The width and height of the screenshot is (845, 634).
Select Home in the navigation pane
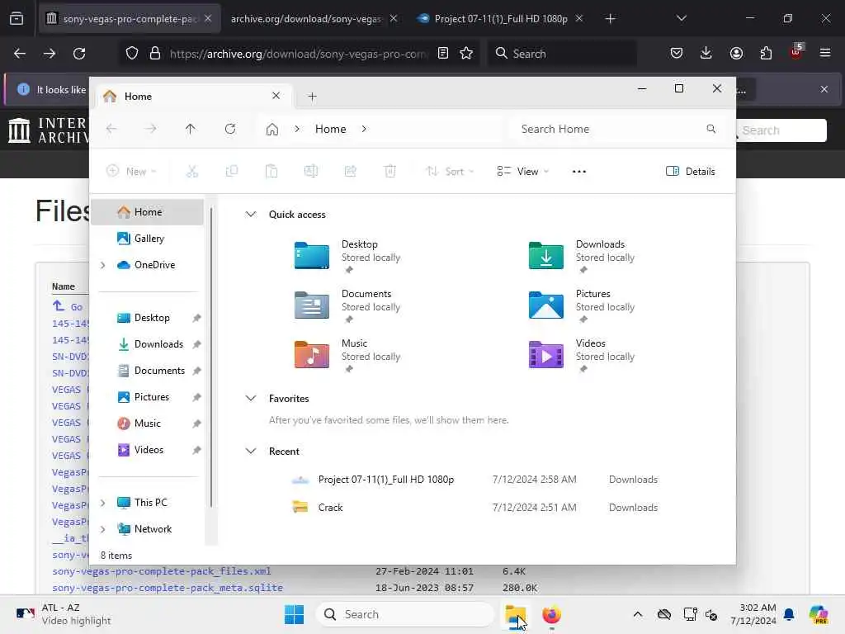(x=149, y=212)
